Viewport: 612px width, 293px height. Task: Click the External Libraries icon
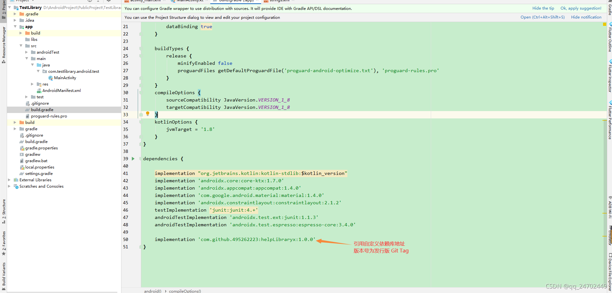16,180
